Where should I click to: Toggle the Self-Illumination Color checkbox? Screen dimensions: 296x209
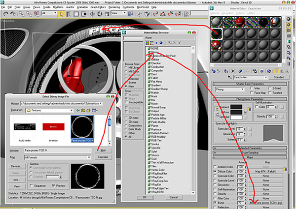pyautogui.click(x=257, y=107)
